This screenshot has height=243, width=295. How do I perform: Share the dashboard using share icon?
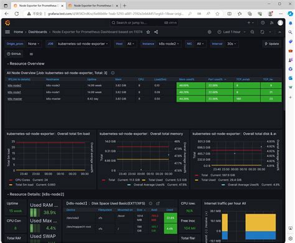click(156, 32)
